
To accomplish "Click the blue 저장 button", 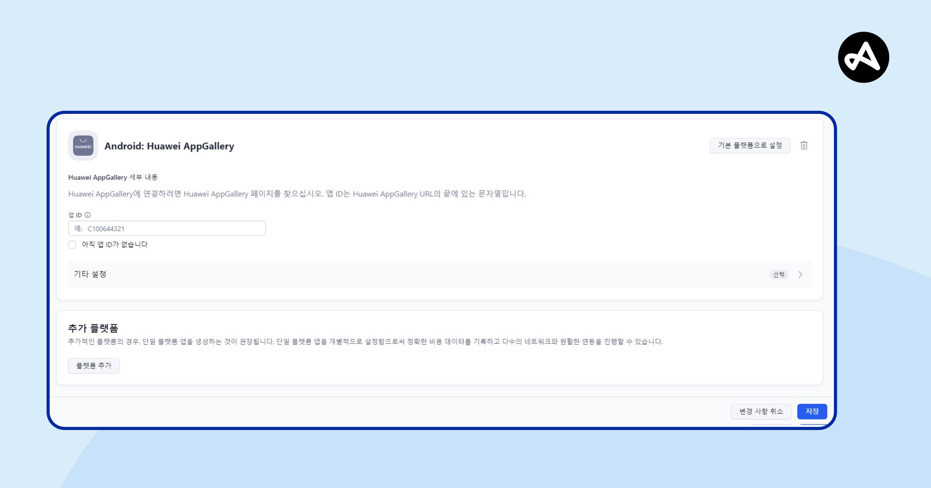I will coord(812,412).
